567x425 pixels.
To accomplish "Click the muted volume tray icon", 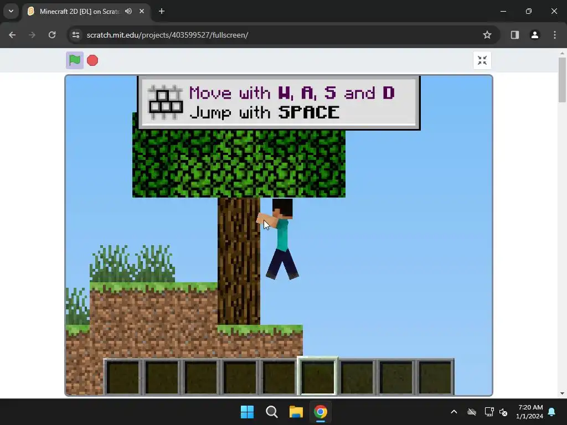I will [x=503, y=412].
